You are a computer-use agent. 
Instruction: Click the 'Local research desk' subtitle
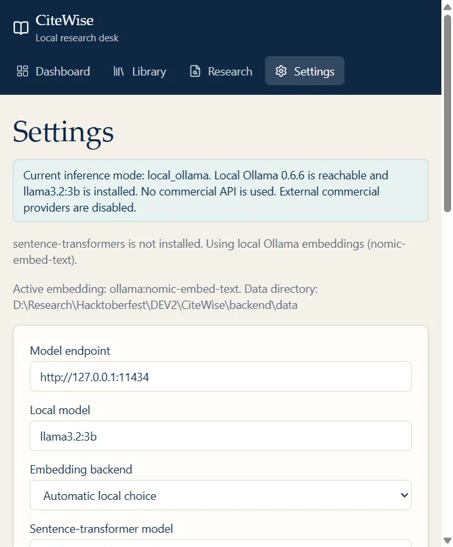coord(77,37)
